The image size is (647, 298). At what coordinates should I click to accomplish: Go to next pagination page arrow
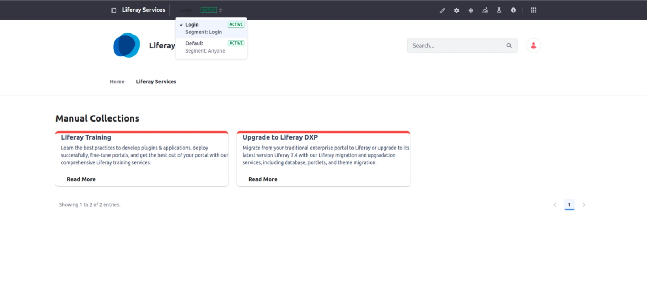click(584, 205)
